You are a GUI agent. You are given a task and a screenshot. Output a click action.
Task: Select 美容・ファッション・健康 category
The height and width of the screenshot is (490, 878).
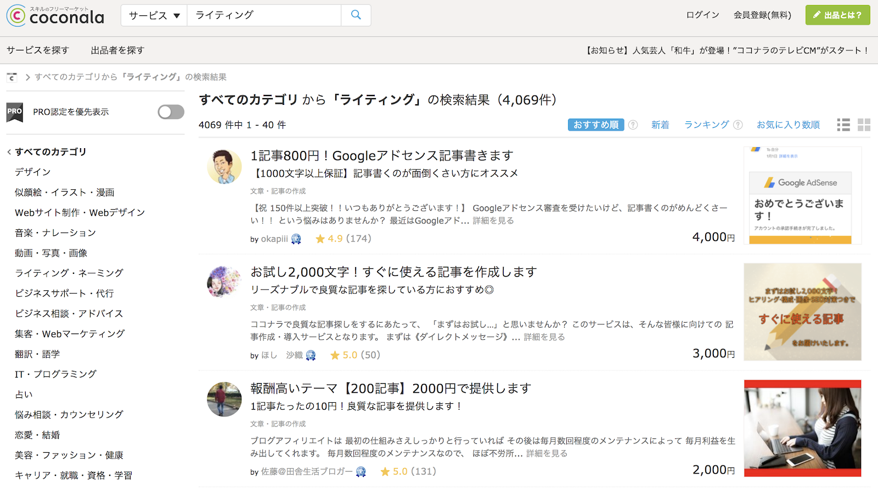tap(69, 455)
